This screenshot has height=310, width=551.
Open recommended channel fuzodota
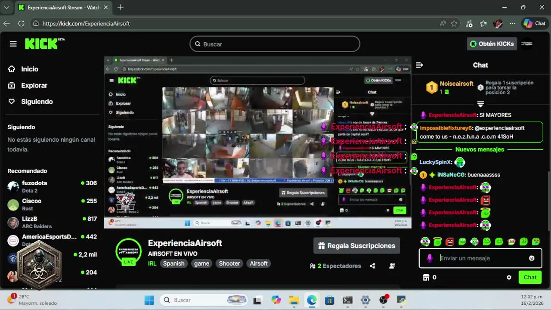(52, 186)
